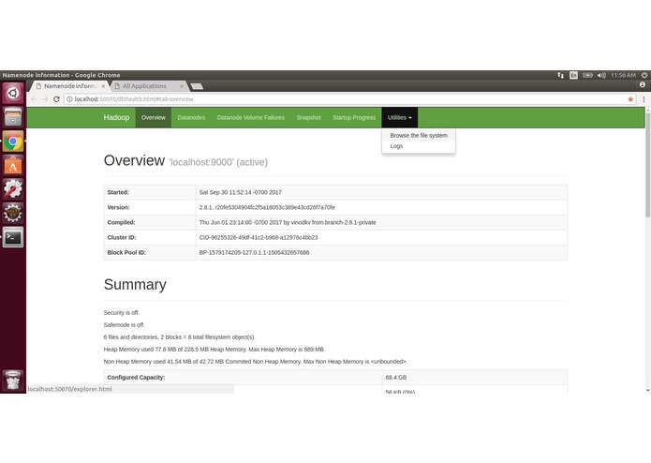Viewport: 651px width, 463px height.
Task: Open the keyboard input indicator
Action: [573, 75]
